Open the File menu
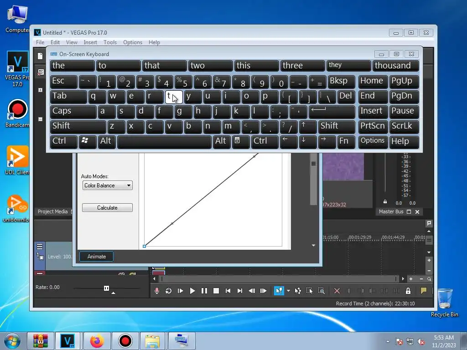Image resolution: width=467 pixels, height=350 pixels. pyautogui.click(x=40, y=42)
